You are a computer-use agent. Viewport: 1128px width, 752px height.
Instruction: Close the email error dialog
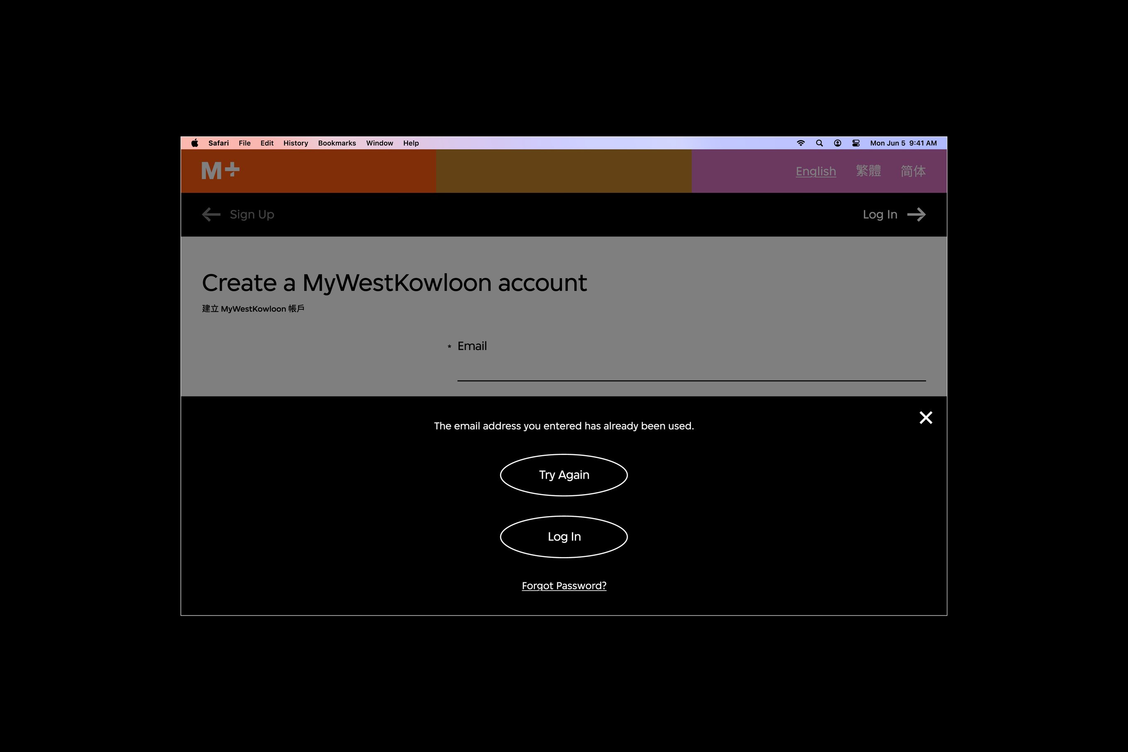point(926,418)
